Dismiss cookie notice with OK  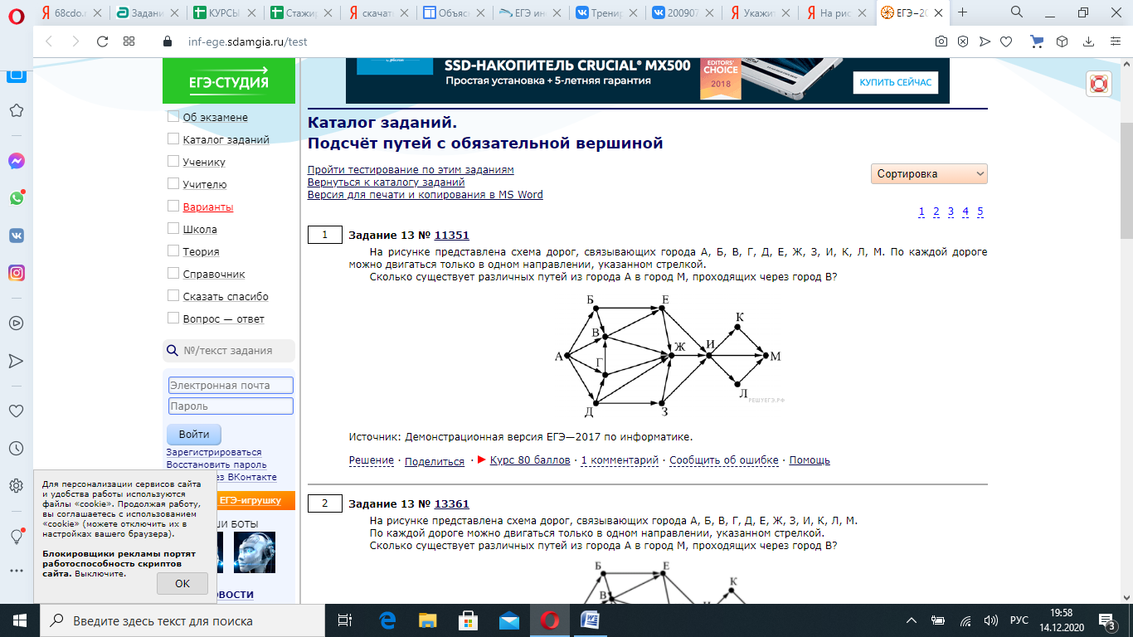182,583
